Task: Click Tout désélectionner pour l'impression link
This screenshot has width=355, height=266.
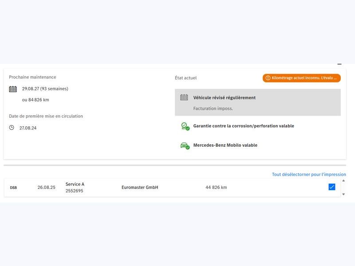Action: tap(309, 174)
